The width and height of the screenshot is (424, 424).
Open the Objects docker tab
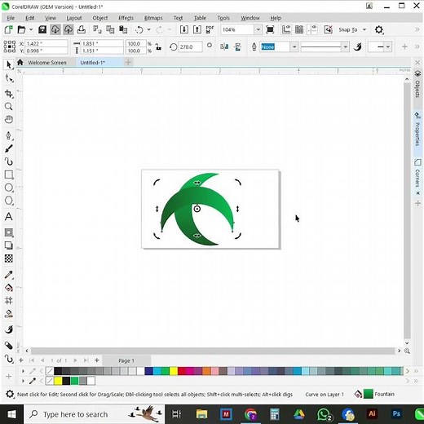coord(417,85)
